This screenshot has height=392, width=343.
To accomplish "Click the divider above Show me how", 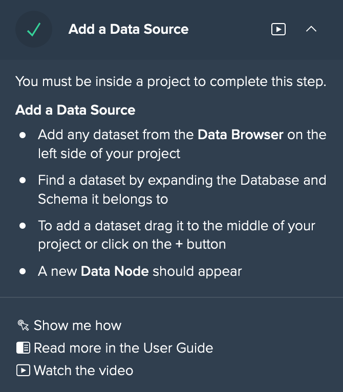I will point(171,297).
